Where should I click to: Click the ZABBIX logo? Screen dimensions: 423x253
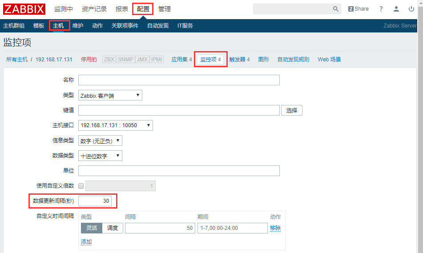[24, 9]
